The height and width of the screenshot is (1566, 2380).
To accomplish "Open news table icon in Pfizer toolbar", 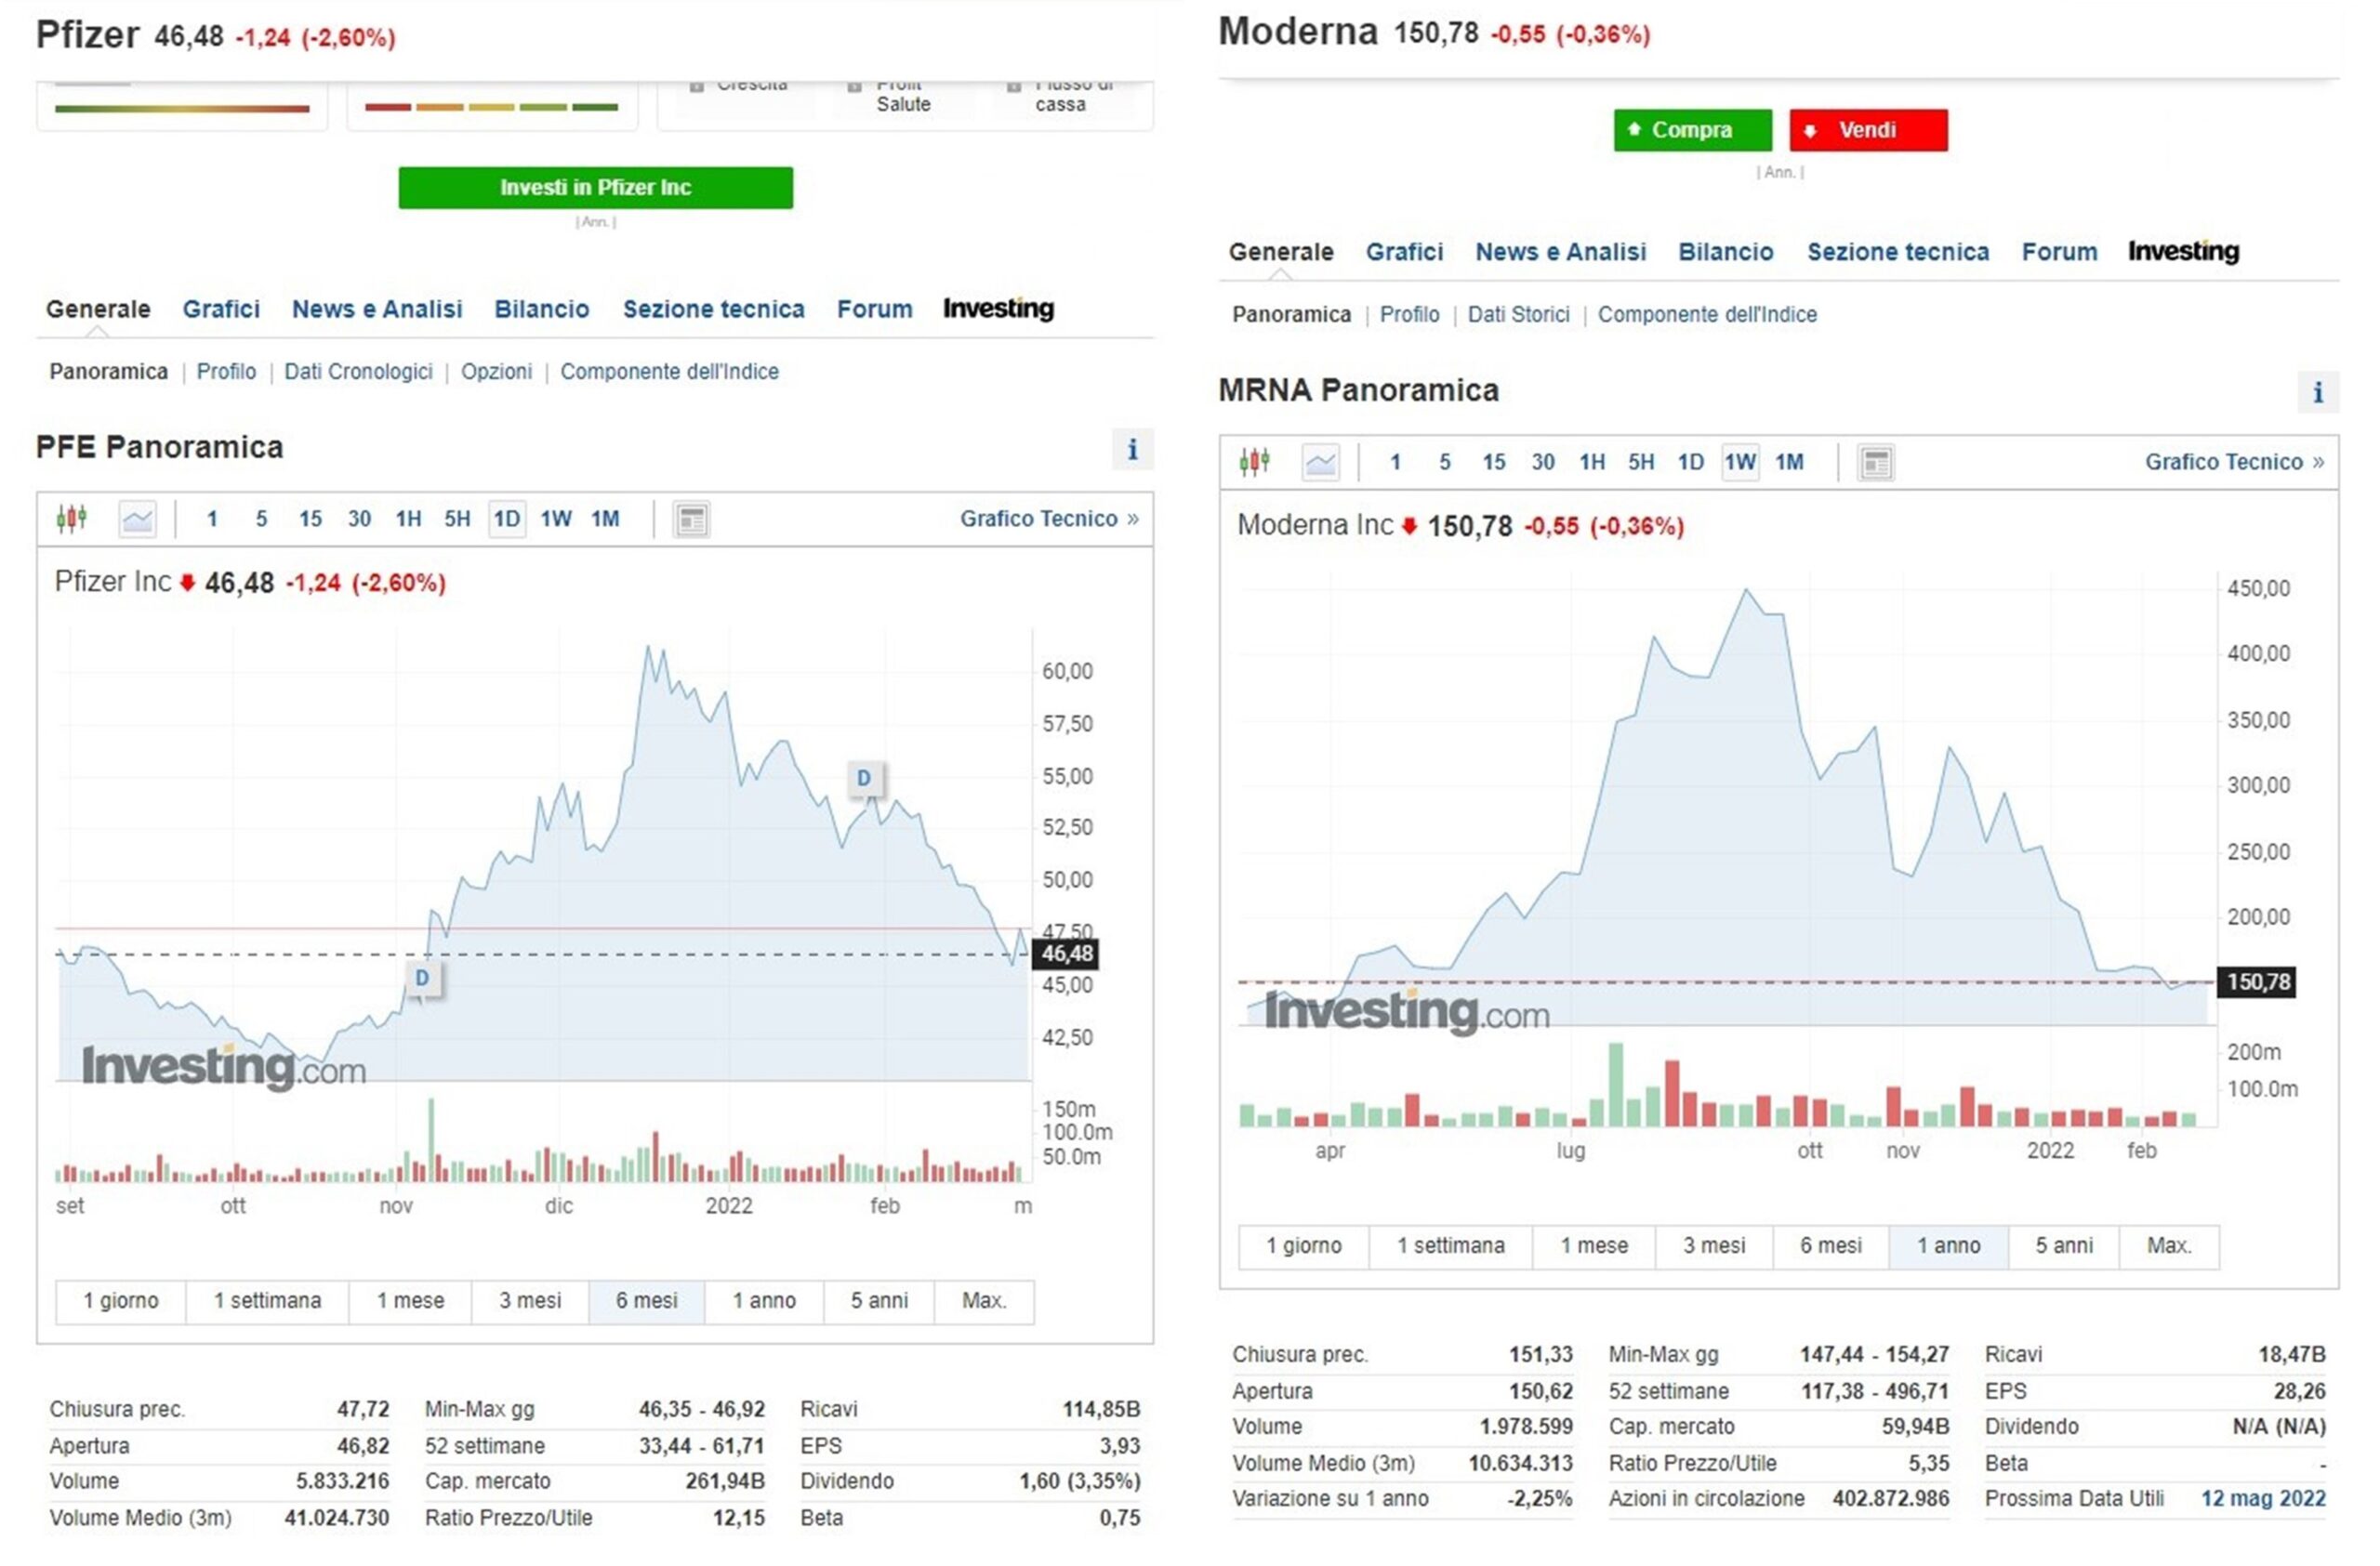I will pos(691,520).
